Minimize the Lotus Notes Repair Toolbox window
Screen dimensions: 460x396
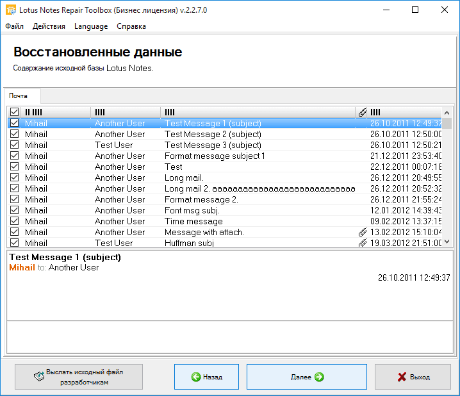386,10
